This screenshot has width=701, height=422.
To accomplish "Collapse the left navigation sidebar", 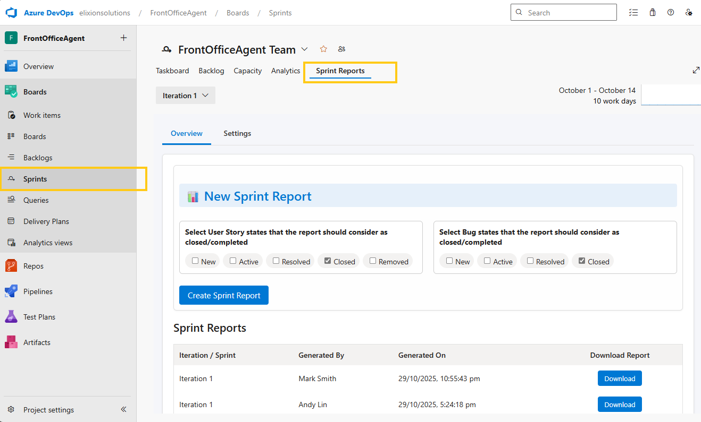I will point(123,409).
